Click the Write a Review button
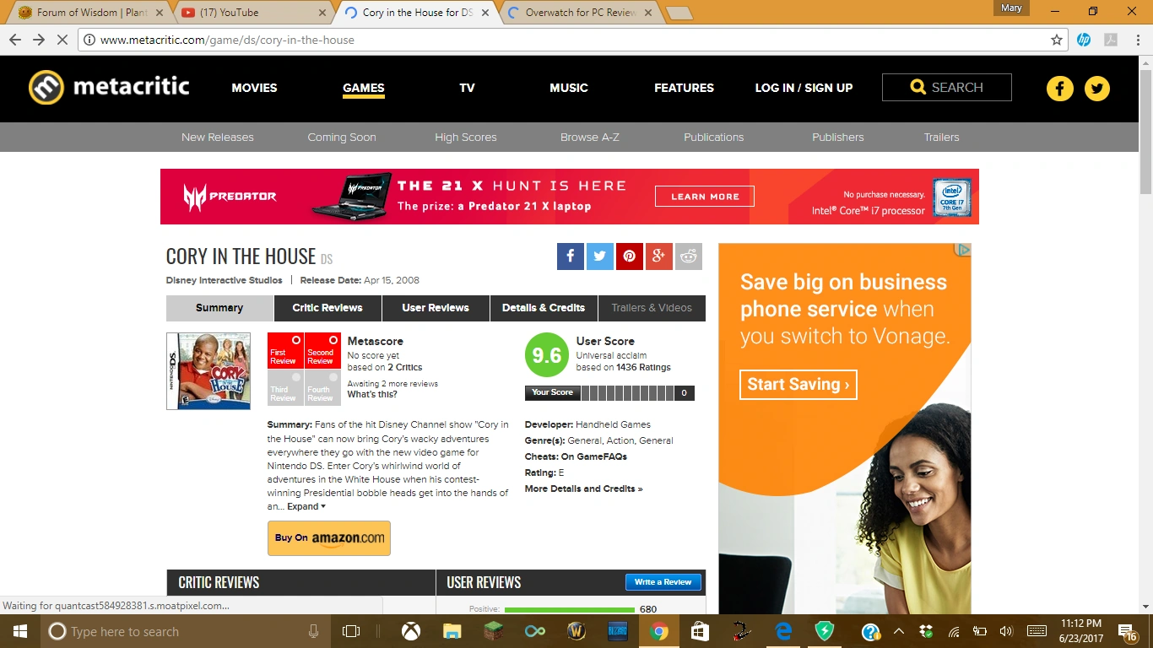The image size is (1153, 648). [663, 582]
